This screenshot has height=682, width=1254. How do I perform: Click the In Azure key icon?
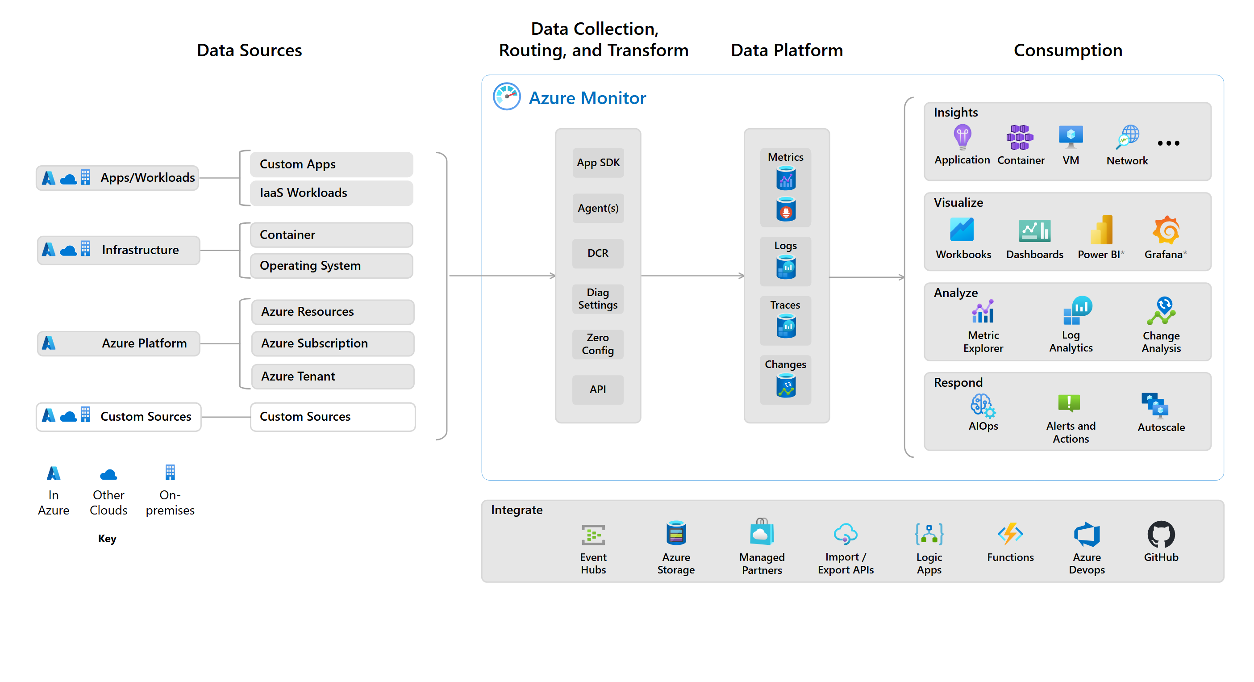pos(54,473)
